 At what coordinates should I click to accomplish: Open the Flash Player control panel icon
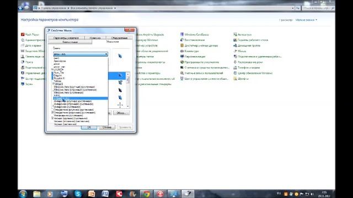tap(30, 35)
